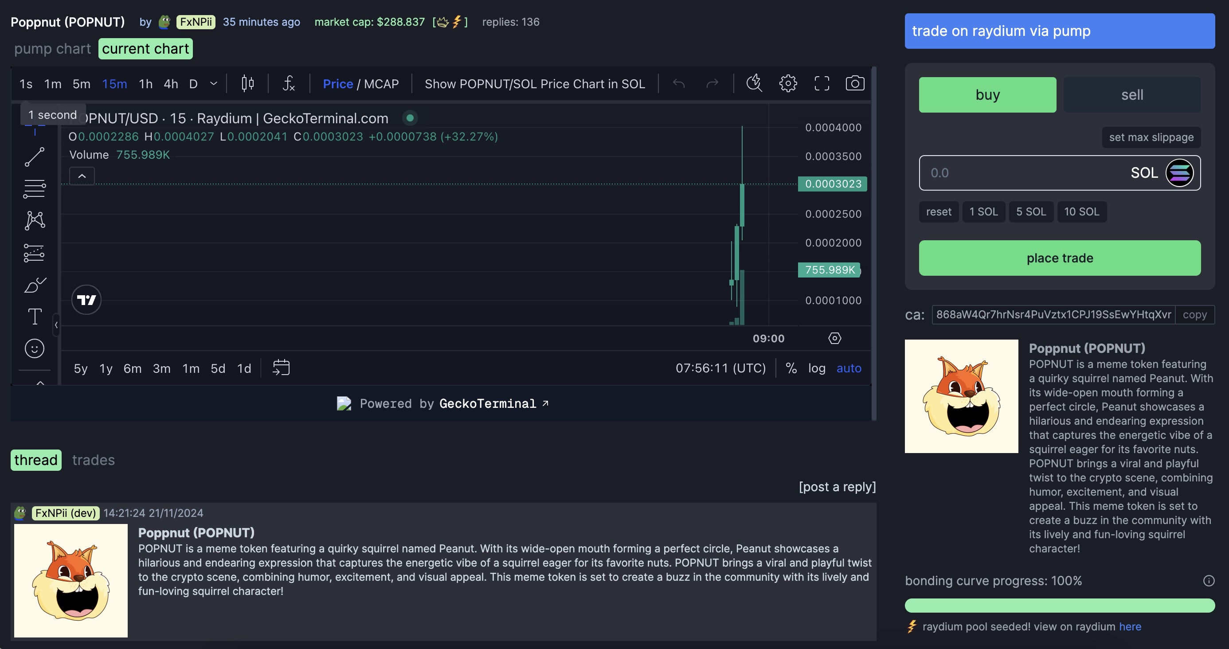The image size is (1229, 649).
Task: Open Powered by GeckoTerminal link
Action: point(443,404)
